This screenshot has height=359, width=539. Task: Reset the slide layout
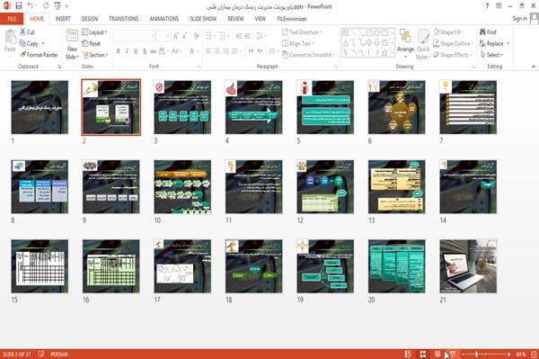click(x=92, y=43)
